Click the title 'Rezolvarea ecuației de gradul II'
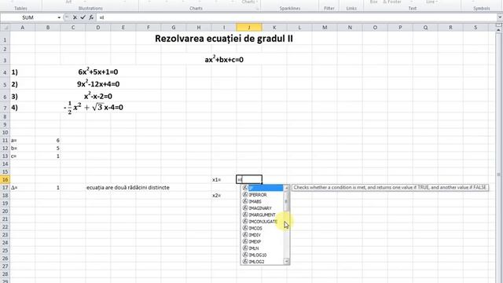Screen dimensions: 503x283 [x=224, y=39]
